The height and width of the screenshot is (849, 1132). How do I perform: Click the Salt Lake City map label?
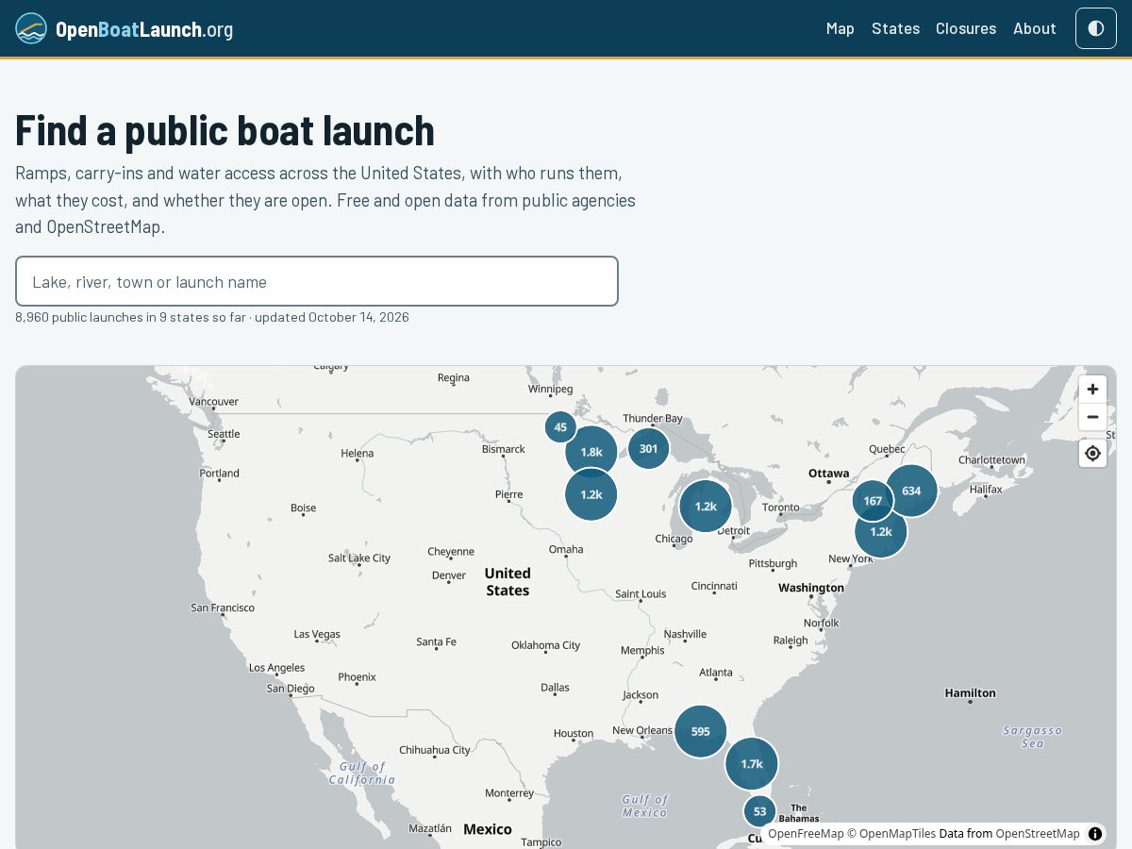359,558
